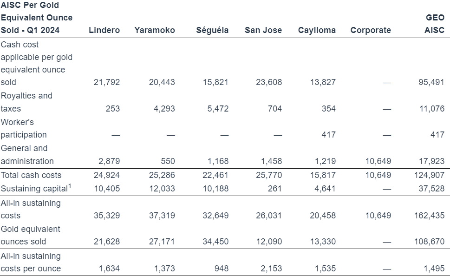Select the General and administration row label
This screenshot has height=276, width=450.
click(27, 155)
